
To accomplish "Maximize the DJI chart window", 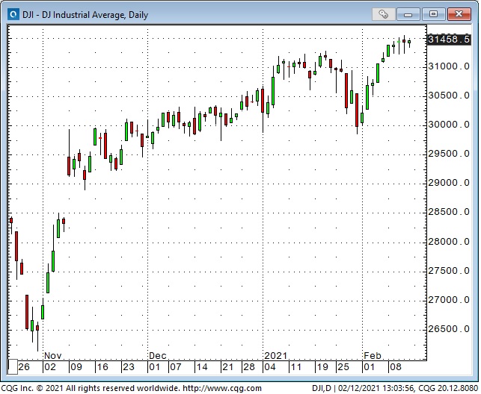I will (433, 14).
